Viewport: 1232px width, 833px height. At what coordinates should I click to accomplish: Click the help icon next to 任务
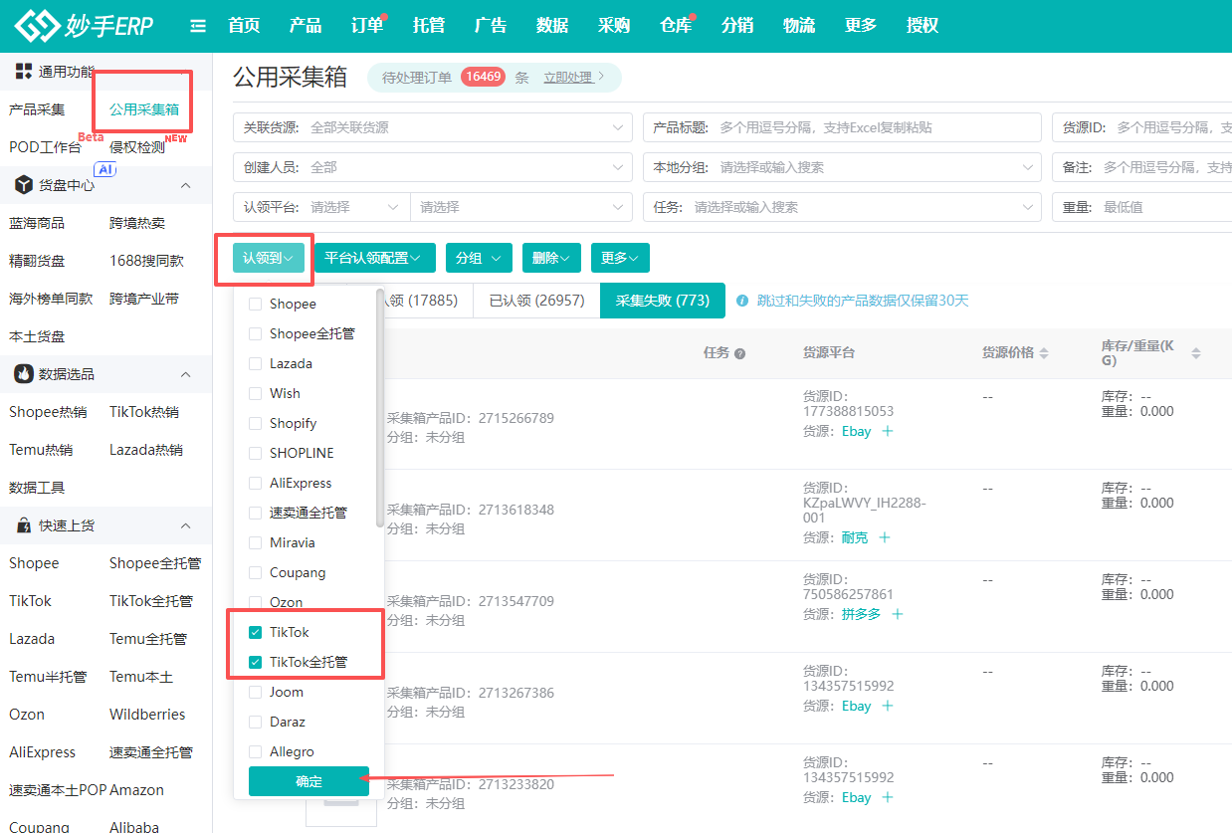pyautogui.click(x=740, y=353)
